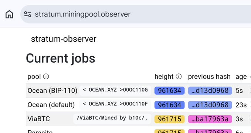
Task: Select the pool column header
Action: click(34, 77)
